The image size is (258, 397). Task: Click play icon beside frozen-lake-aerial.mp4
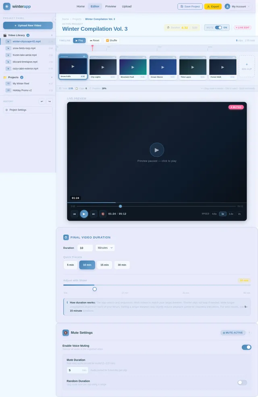[8, 55]
